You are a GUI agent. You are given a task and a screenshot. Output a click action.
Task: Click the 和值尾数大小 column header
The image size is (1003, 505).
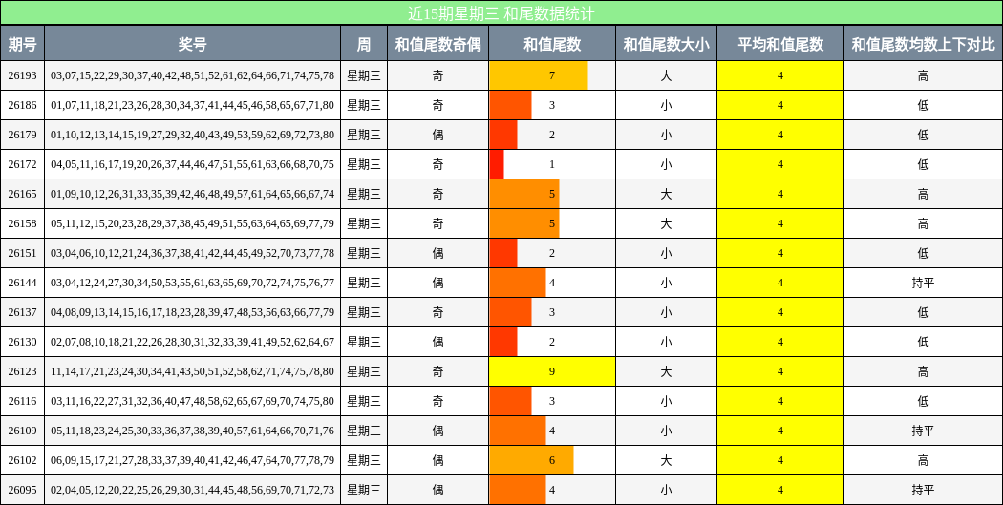666,44
